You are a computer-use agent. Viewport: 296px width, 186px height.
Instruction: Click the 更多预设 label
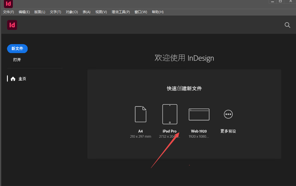point(228,131)
